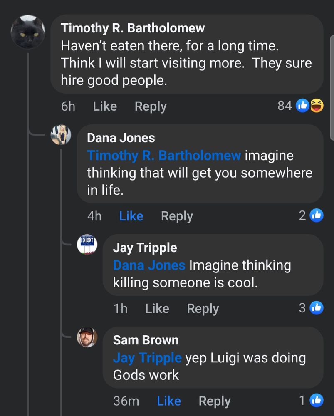Unlike Sam Brown's comment
Viewport: 334px width, 416px height.
[169, 401]
